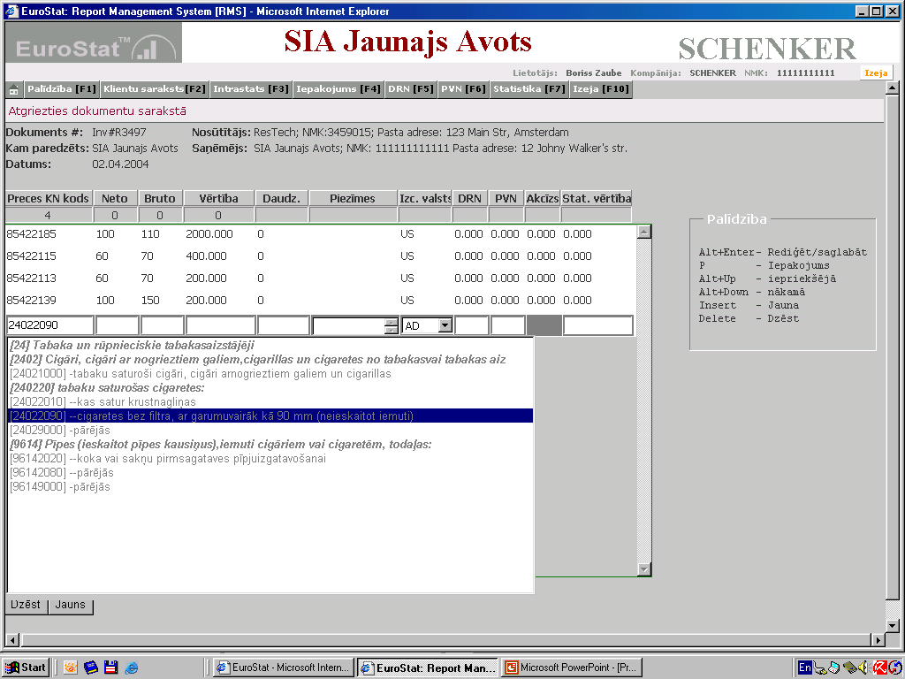This screenshot has width=905, height=679.
Task: Click the value 2000.000 in first row
Action: coord(209,233)
